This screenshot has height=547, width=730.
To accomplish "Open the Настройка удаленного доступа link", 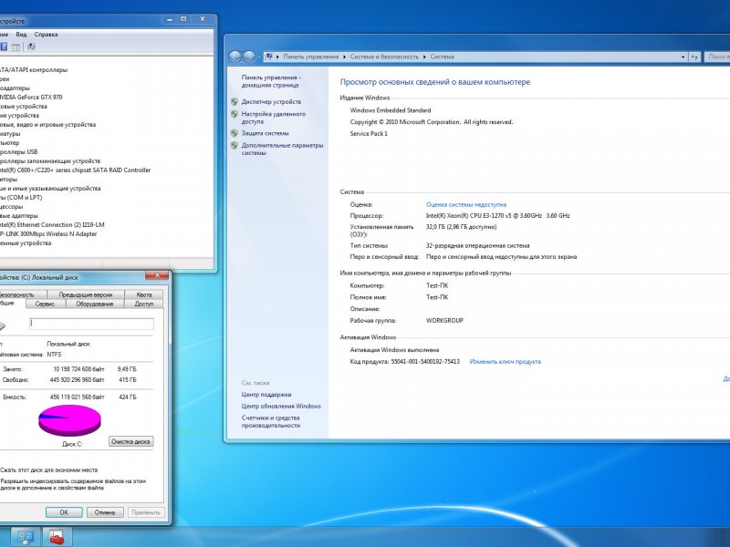I will (273, 118).
